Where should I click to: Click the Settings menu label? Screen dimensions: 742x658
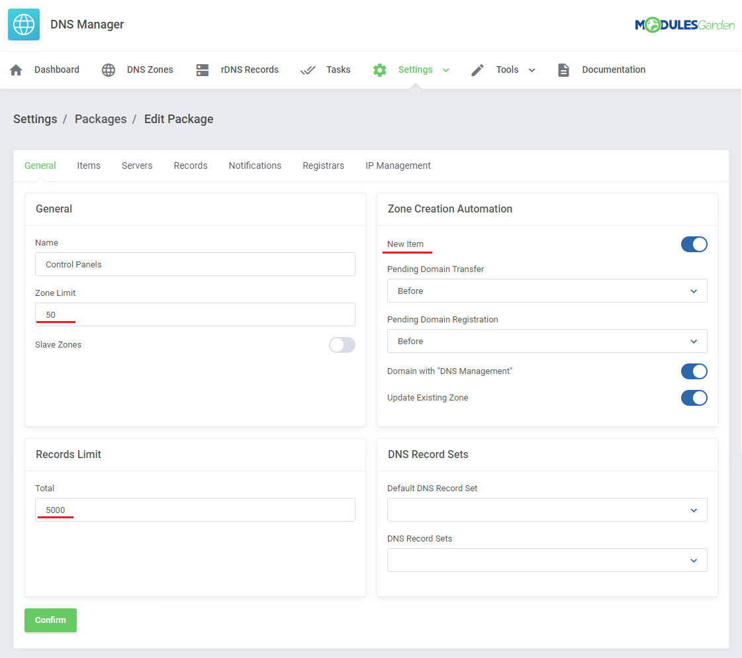[x=415, y=70]
